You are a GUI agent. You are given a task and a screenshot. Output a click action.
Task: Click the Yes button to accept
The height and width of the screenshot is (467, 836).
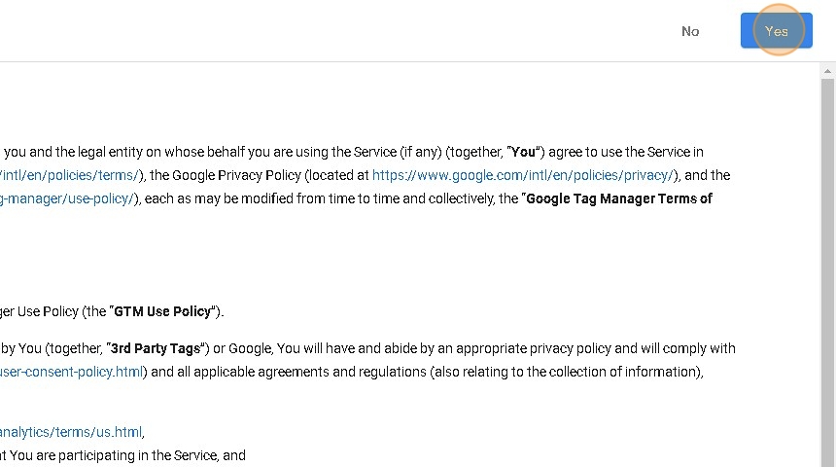click(x=776, y=31)
